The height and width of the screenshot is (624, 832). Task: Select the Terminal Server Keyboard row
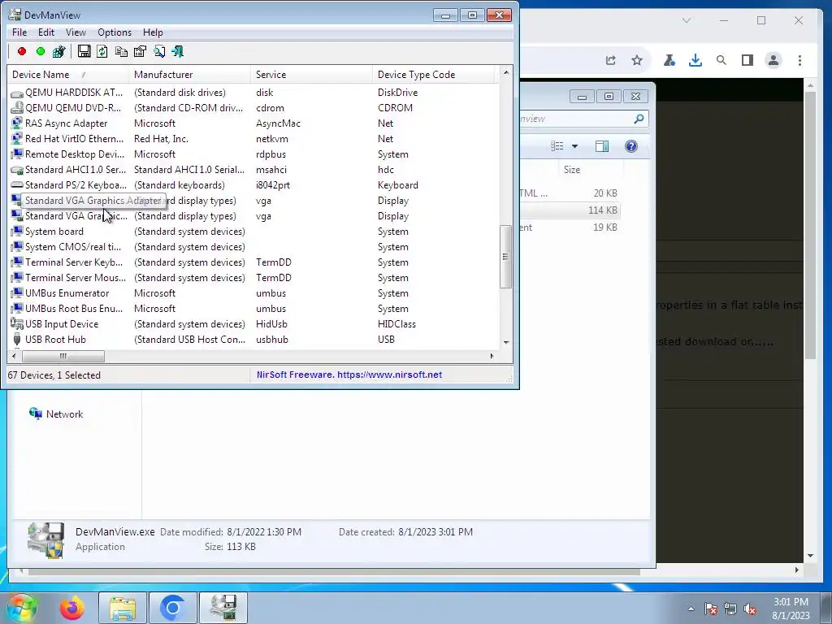tap(253, 262)
